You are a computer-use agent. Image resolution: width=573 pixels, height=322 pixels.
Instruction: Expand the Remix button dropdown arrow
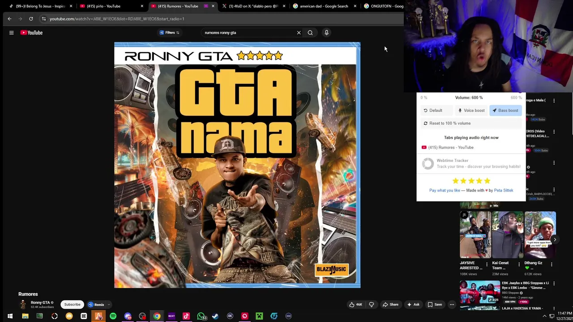[108, 305]
